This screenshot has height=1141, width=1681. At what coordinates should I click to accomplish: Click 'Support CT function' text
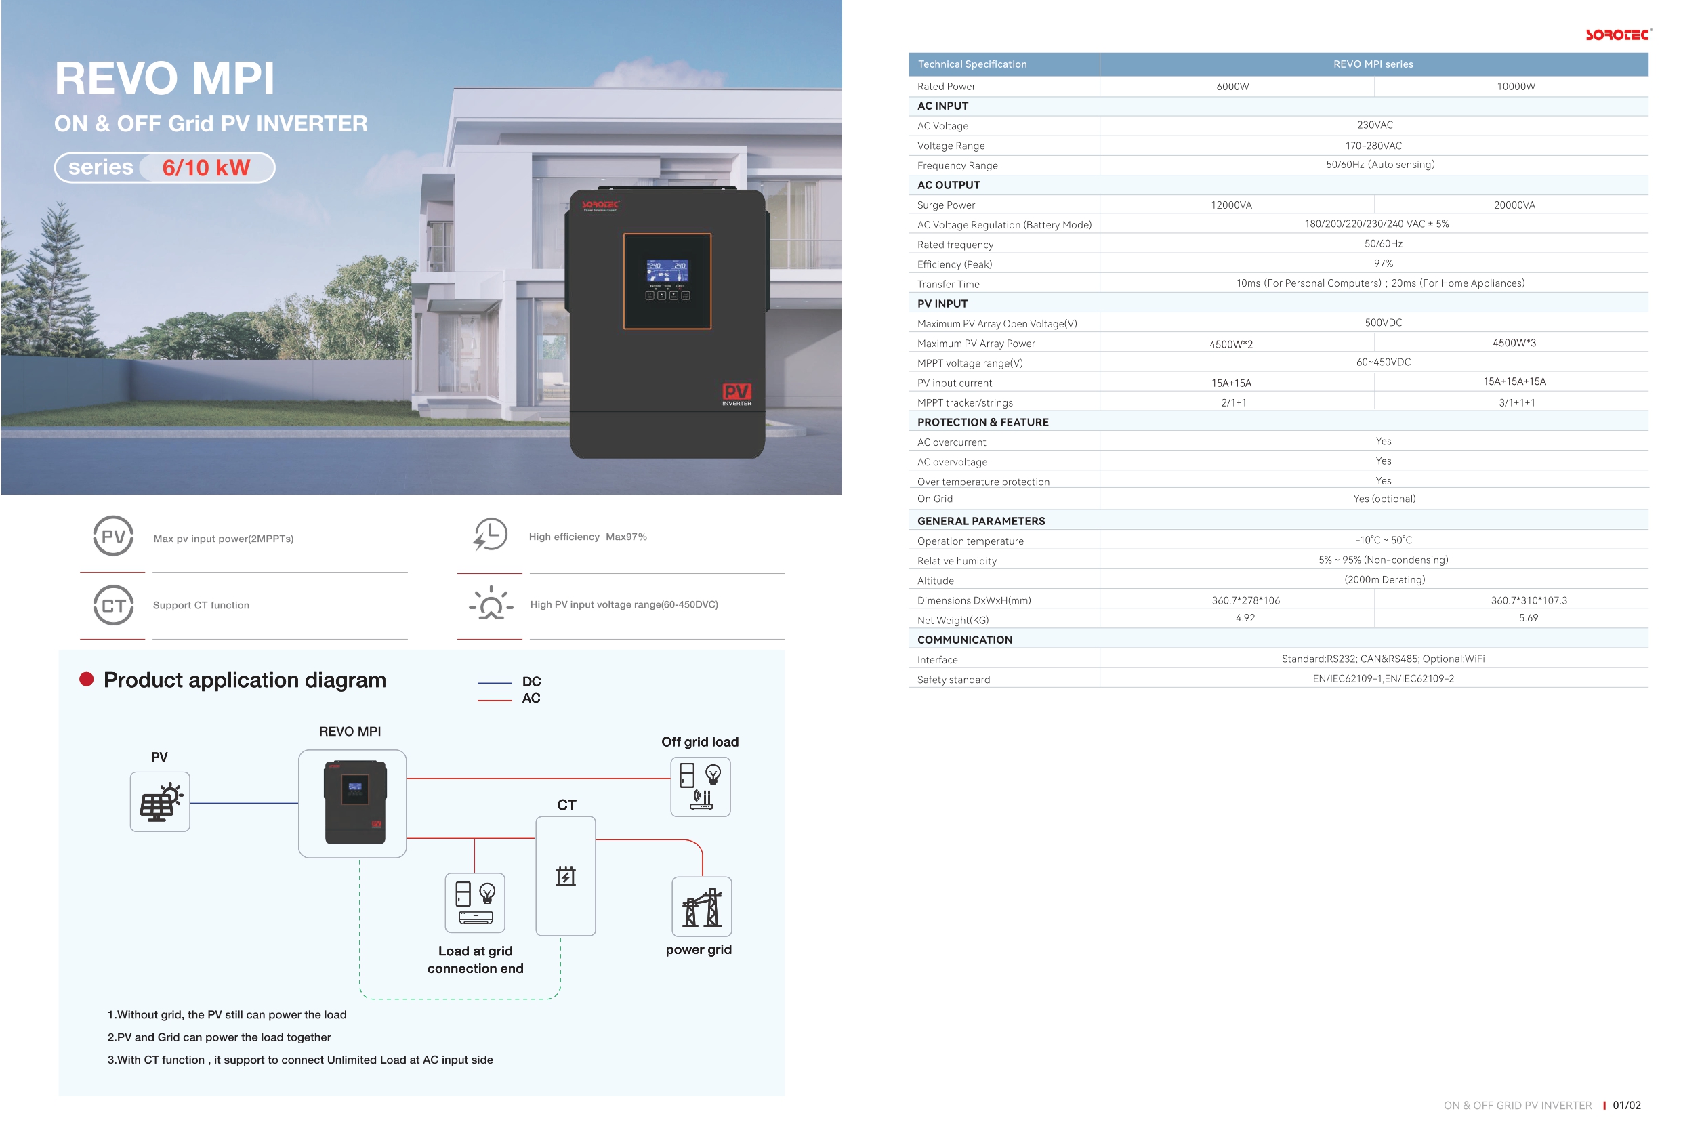point(201,605)
